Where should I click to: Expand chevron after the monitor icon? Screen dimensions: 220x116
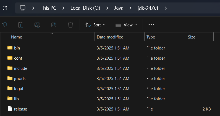33,8
